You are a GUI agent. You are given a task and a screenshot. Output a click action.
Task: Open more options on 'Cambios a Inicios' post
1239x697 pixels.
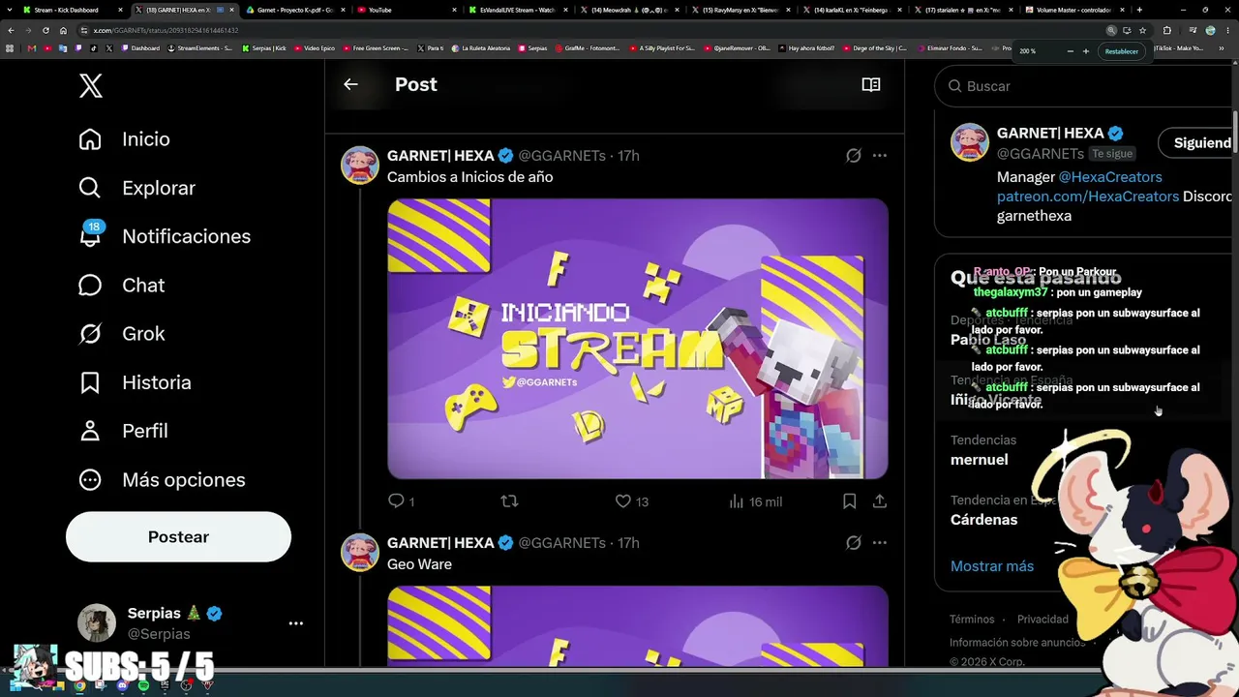coord(879,155)
